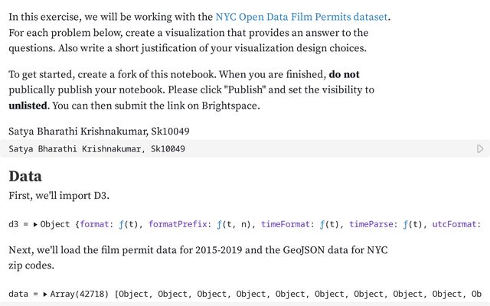Click the 'Object' label in d3 output
Image resolution: width=490 pixels, height=306 pixels.
pos(55,224)
